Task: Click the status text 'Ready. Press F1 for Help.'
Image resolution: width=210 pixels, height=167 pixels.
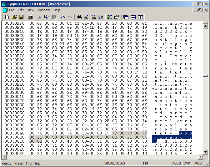Action: pos(22,163)
